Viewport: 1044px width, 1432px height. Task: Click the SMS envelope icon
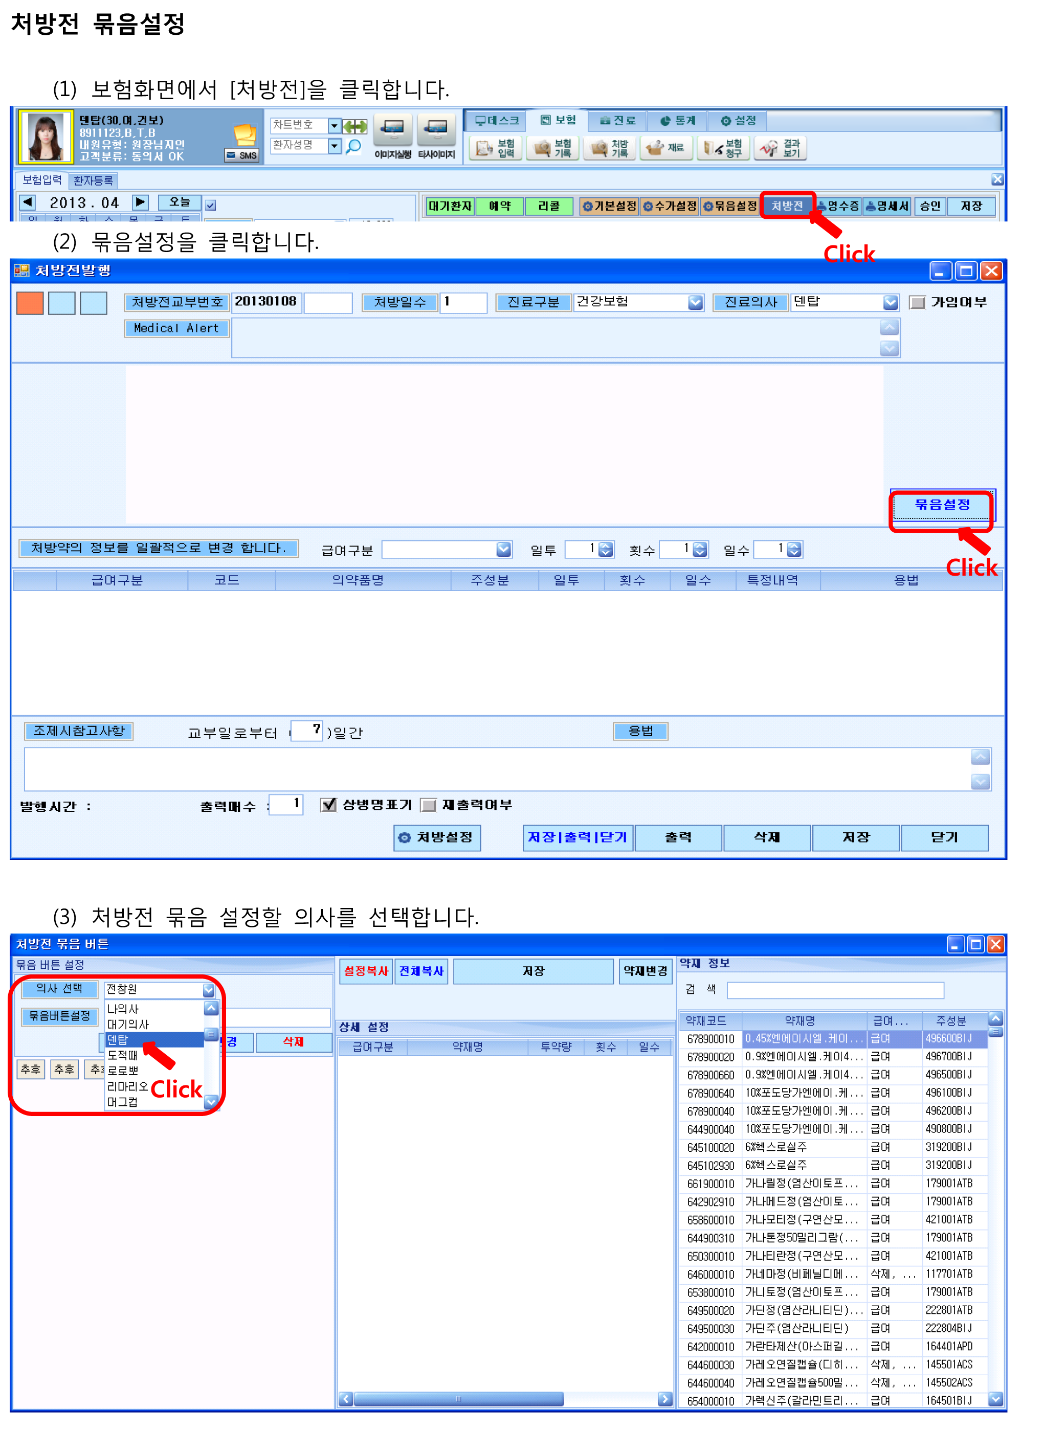(242, 155)
